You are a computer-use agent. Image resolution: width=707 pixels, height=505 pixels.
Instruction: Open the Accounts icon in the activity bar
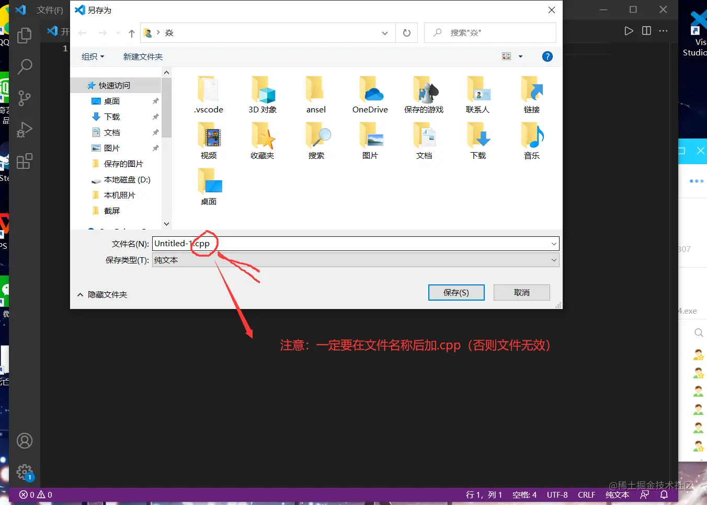pos(25,441)
